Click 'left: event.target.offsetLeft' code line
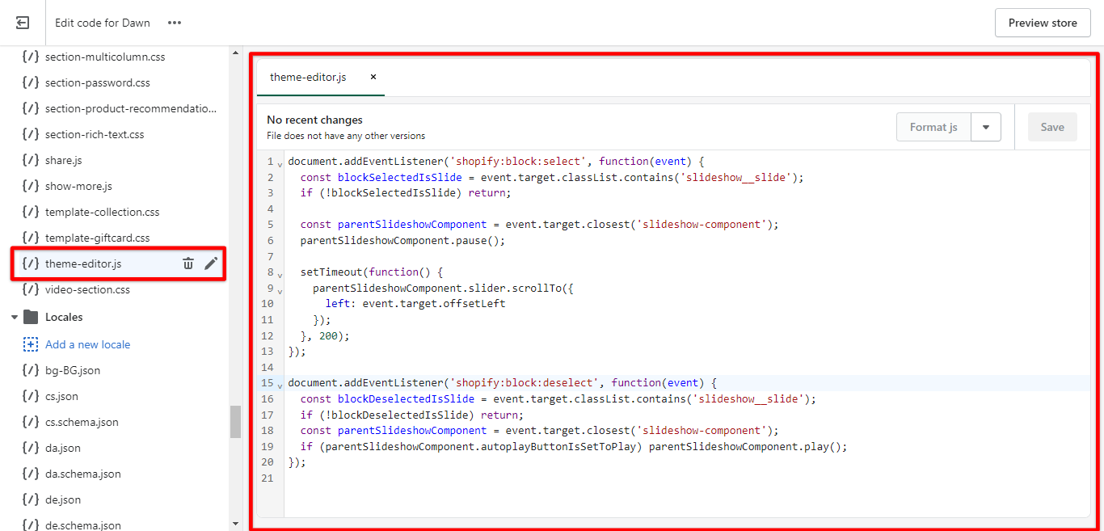This screenshot has height=531, width=1104. pyautogui.click(x=415, y=303)
